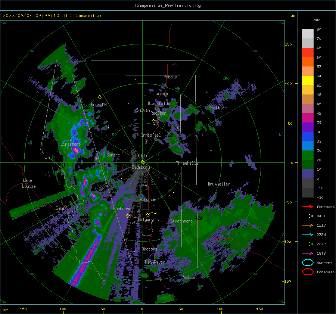Click the Vulcan label
336x314 pixels.
(x=190, y=277)
